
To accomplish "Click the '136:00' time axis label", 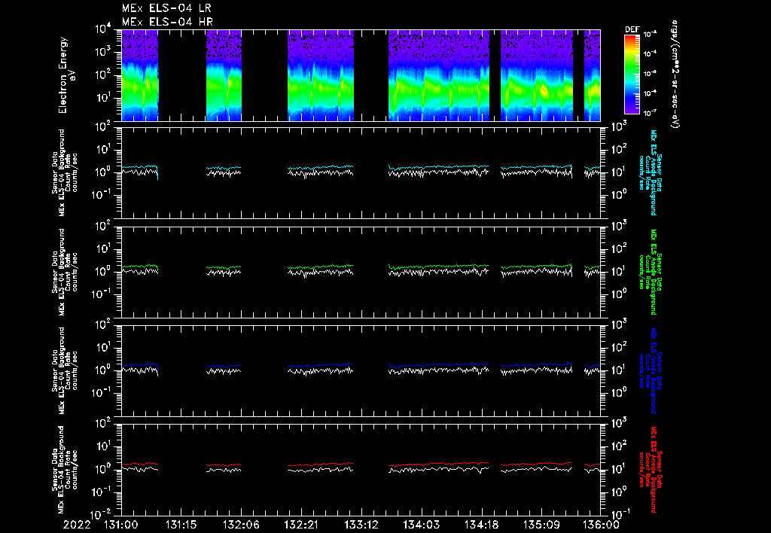I will (602, 525).
